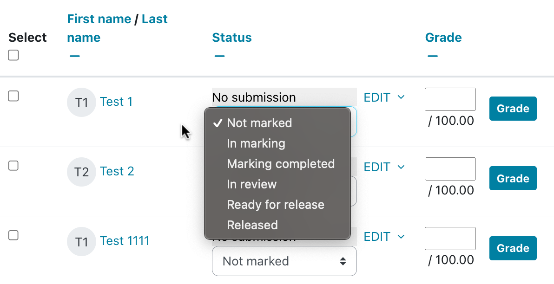Image resolution: width=554 pixels, height=284 pixels.
Task: Collapse the Status column using its dash icon
Action: (x=220, y=56)
